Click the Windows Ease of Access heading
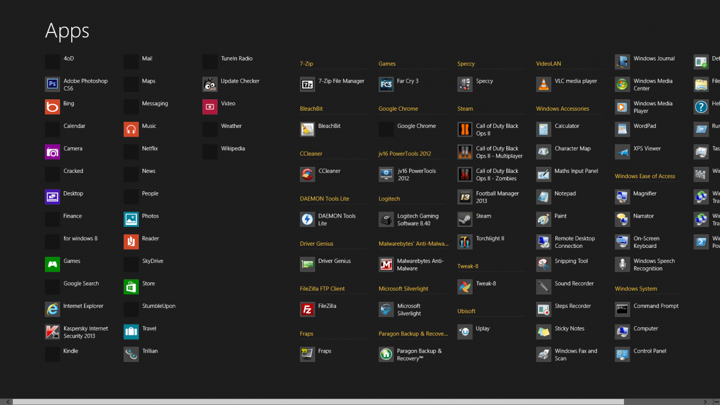Image resolution: width=720 pixels, height=405 pixels. (x=645, y=175)
